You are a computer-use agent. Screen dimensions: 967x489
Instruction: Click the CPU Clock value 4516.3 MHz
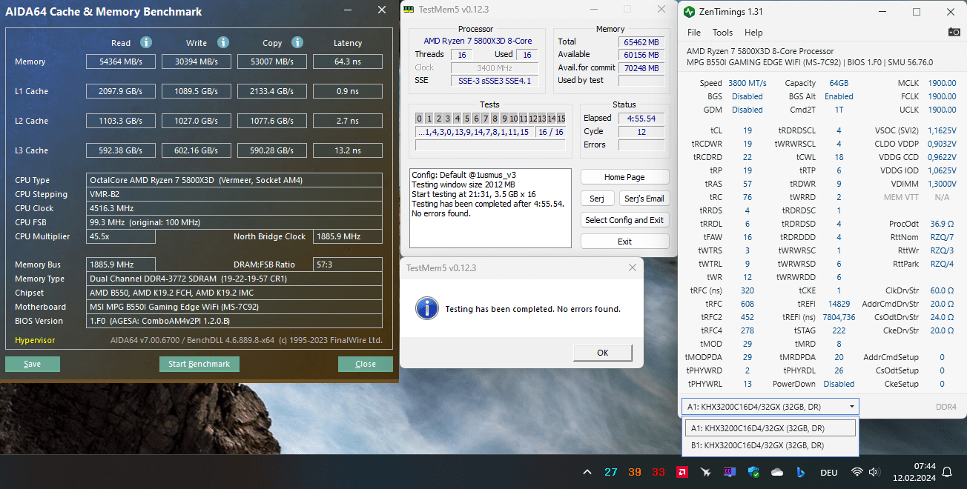coord(234,208)
